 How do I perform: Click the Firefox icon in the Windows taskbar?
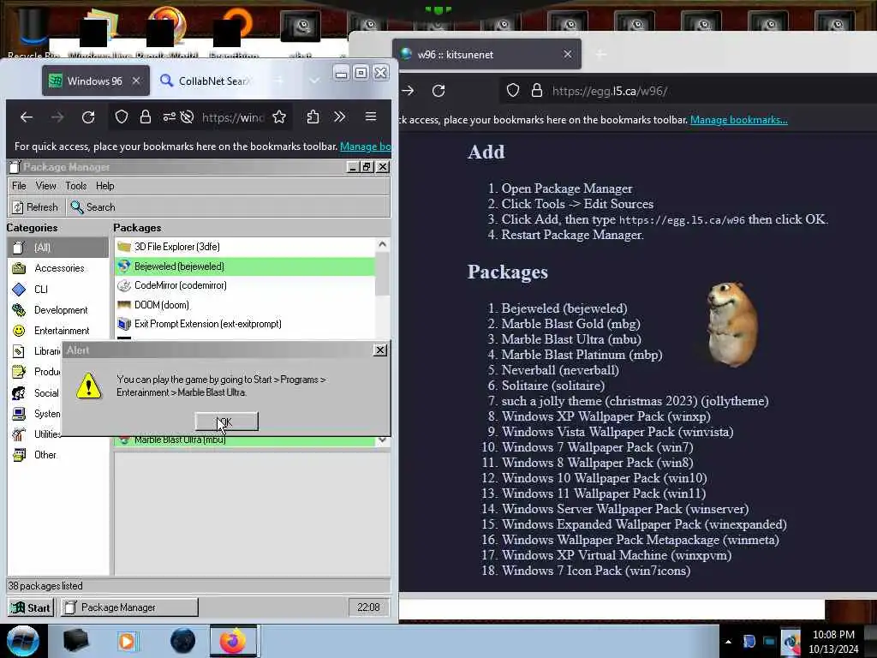click(233, 641)
